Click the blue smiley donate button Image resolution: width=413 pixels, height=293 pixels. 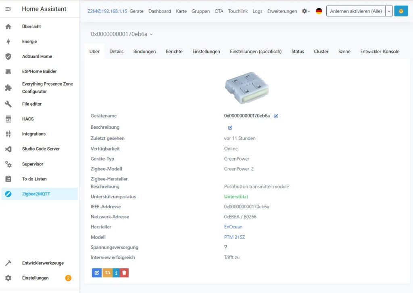[401, 11]
